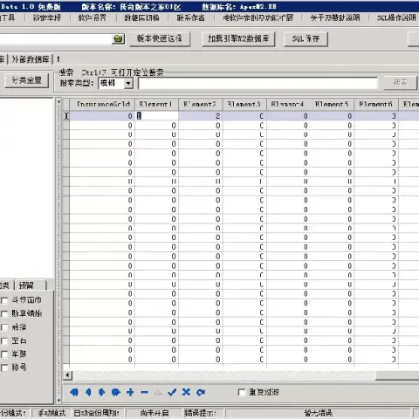Cancel edits with the X icon
Viewport: 419px width, 419px height.
click(x=186, y=392)
